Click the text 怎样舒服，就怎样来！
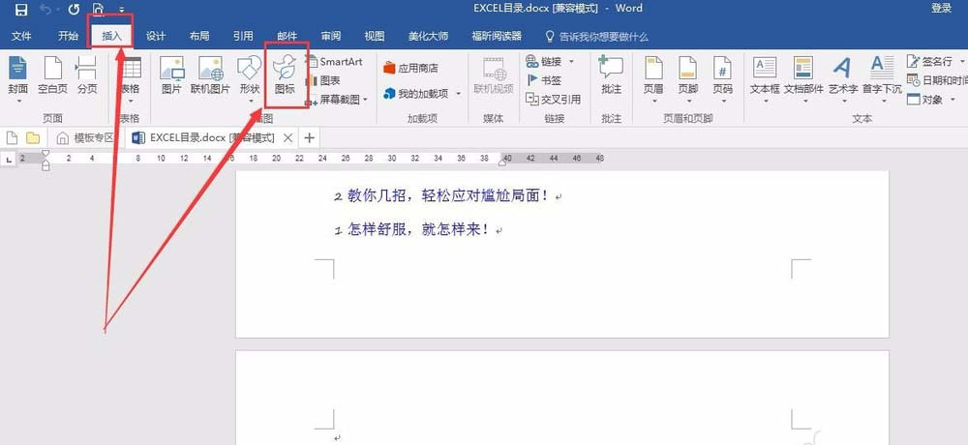Screen dimensions: 968x445 point(418,229)
